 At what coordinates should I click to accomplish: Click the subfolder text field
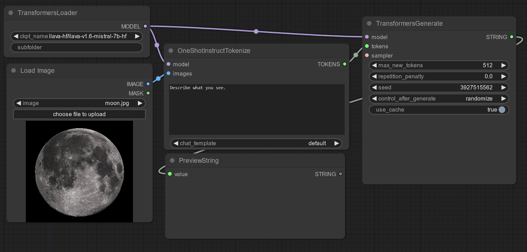click(x=76, y=47)
